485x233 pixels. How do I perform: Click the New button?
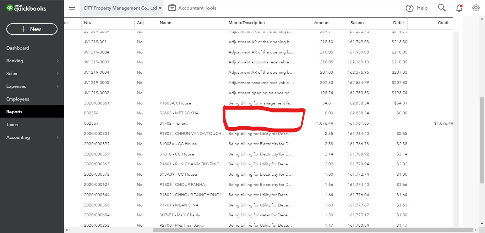[32, 29]
